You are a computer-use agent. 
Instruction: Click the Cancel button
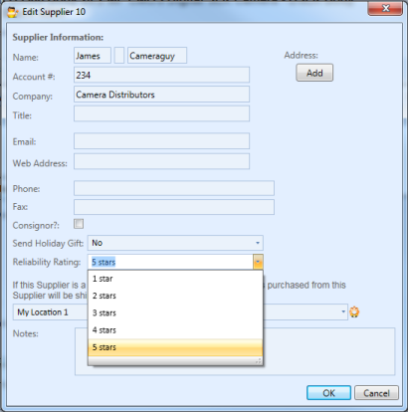point(376,393)
